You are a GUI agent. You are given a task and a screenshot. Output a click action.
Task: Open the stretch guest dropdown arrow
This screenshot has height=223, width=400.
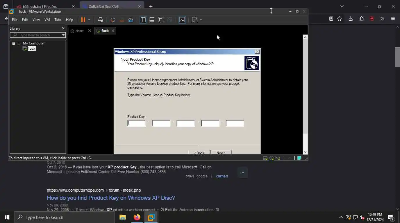201,20
